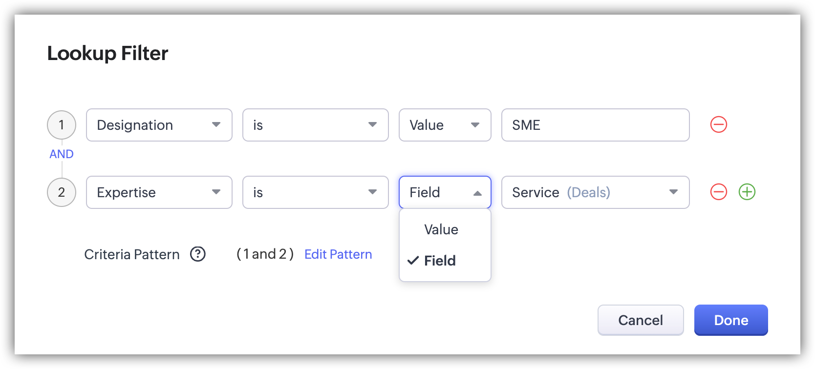
Task: Toggle the AND operator between rows
Action: [62, 154]
